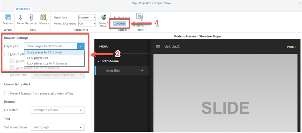This screenshot has width=302, height=133.
Task: Open the Current Player menu
Action: [140, 20]
